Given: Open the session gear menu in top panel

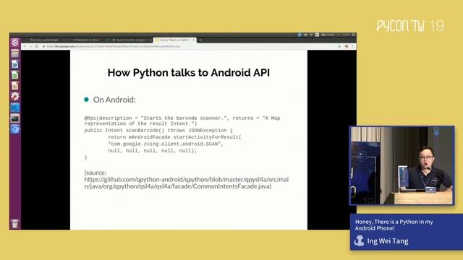Looking at the screenshot, I should click(354, 35).
